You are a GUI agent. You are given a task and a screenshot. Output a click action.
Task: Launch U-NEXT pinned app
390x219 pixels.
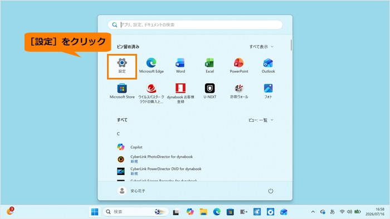209,92
